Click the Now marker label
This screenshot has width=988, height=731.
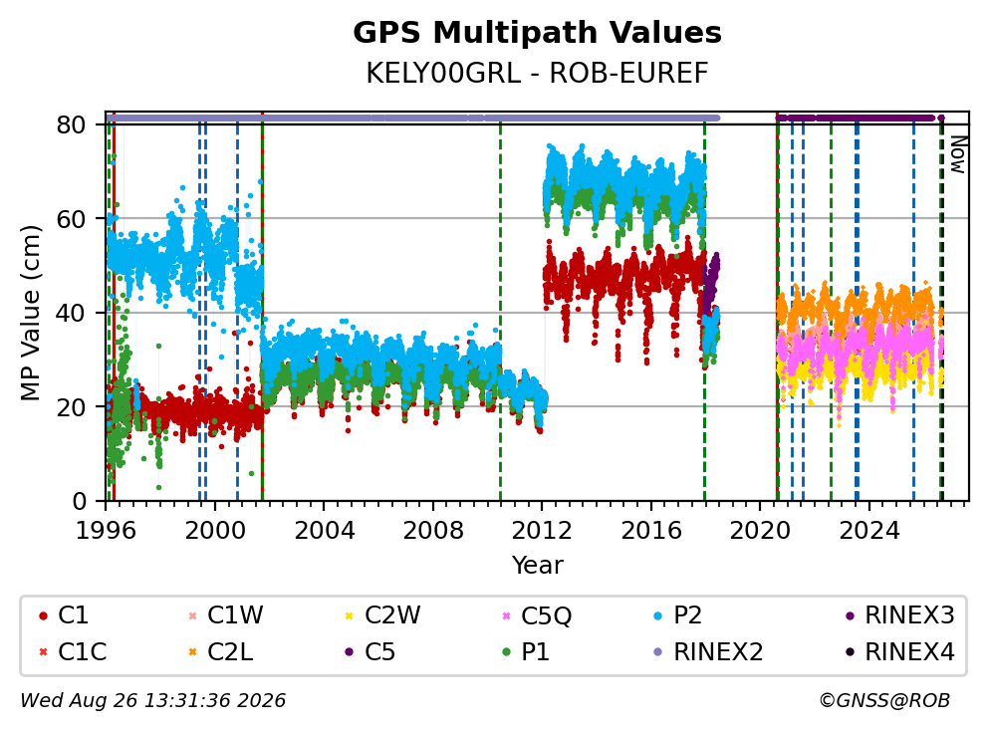(x=958, y=155)
